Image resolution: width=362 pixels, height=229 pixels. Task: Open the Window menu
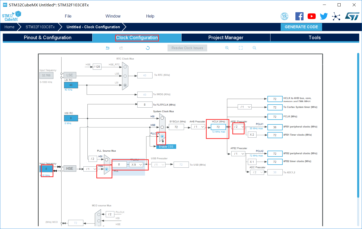pos(113,16)
